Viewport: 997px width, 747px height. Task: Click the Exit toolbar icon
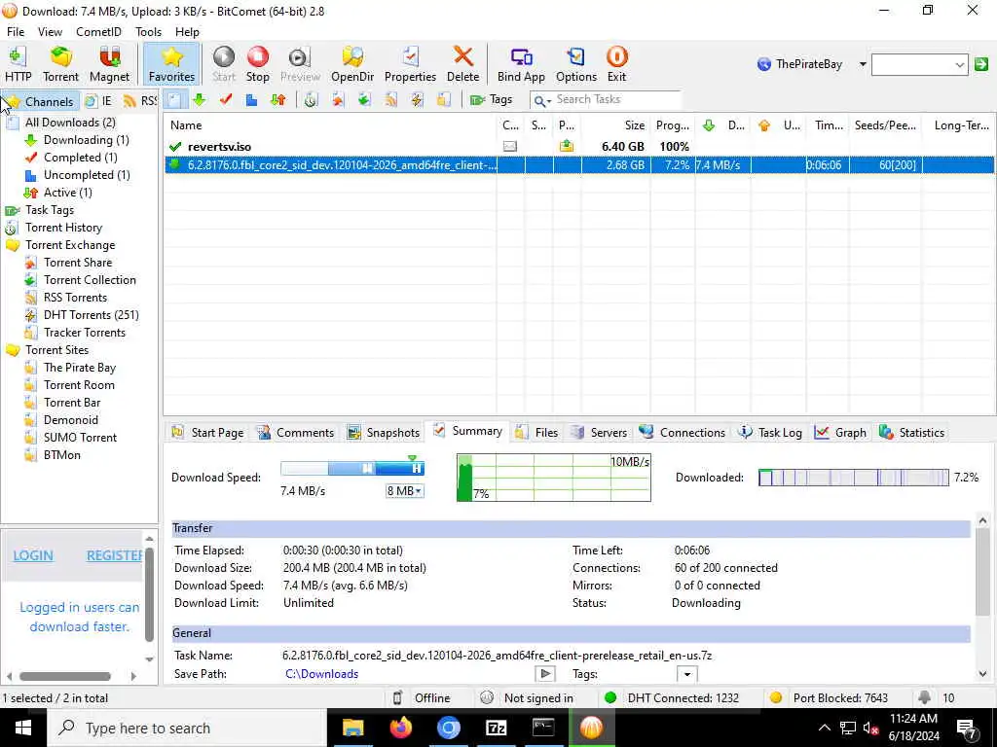[616, 64]
